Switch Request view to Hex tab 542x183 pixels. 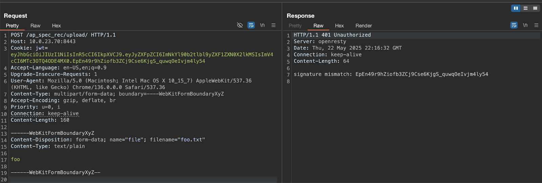pos(56,26)
